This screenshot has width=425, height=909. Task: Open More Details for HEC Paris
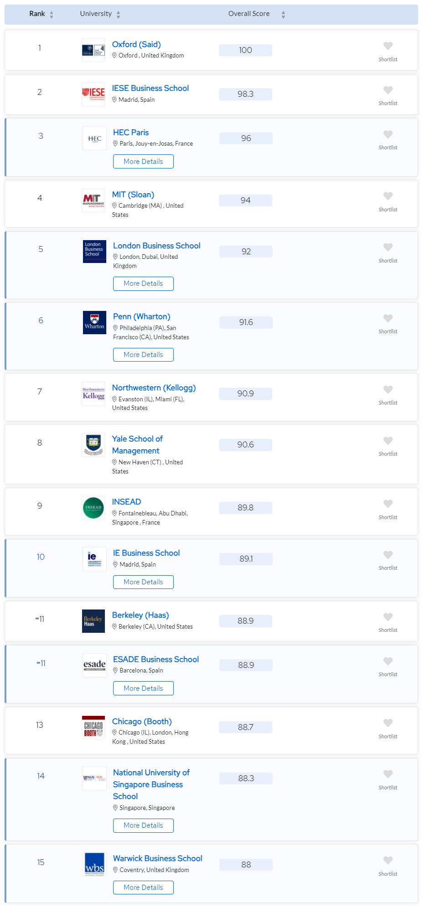click(143, 162)
